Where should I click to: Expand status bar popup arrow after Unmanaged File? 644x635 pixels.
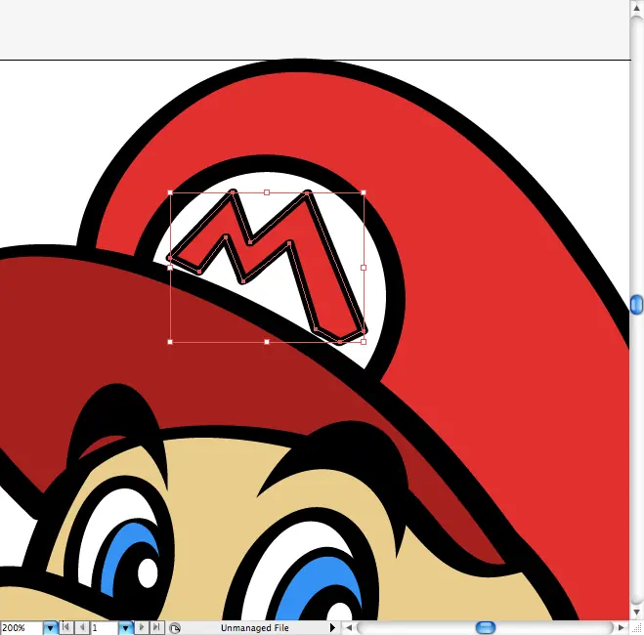[332, 627]
